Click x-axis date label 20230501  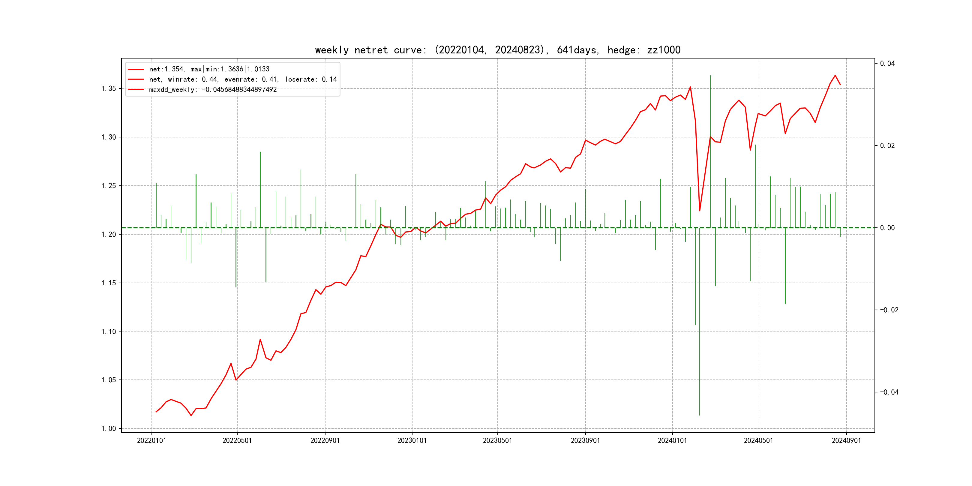coord(497,440)
